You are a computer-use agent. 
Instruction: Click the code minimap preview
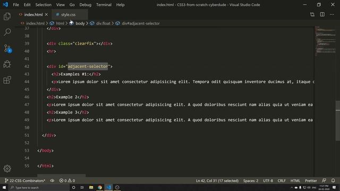[325, 41]
